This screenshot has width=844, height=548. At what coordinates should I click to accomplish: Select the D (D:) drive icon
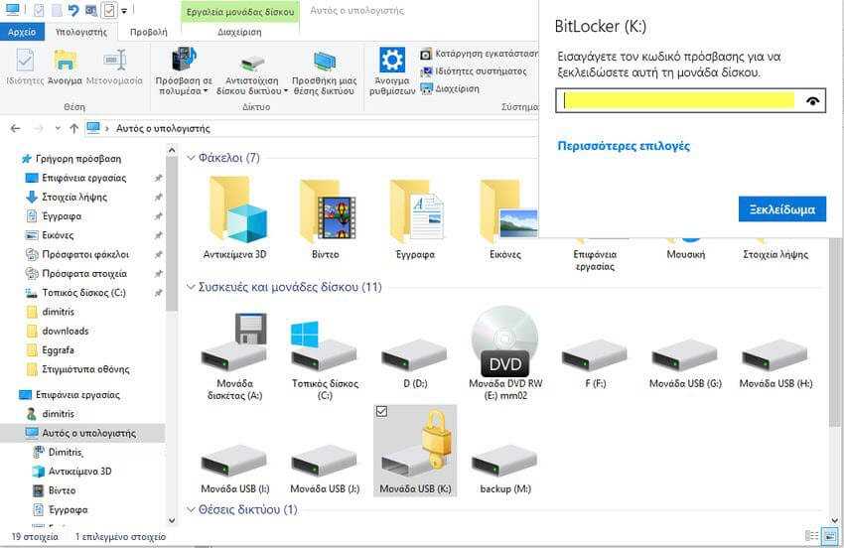click(x=414, y=354)
